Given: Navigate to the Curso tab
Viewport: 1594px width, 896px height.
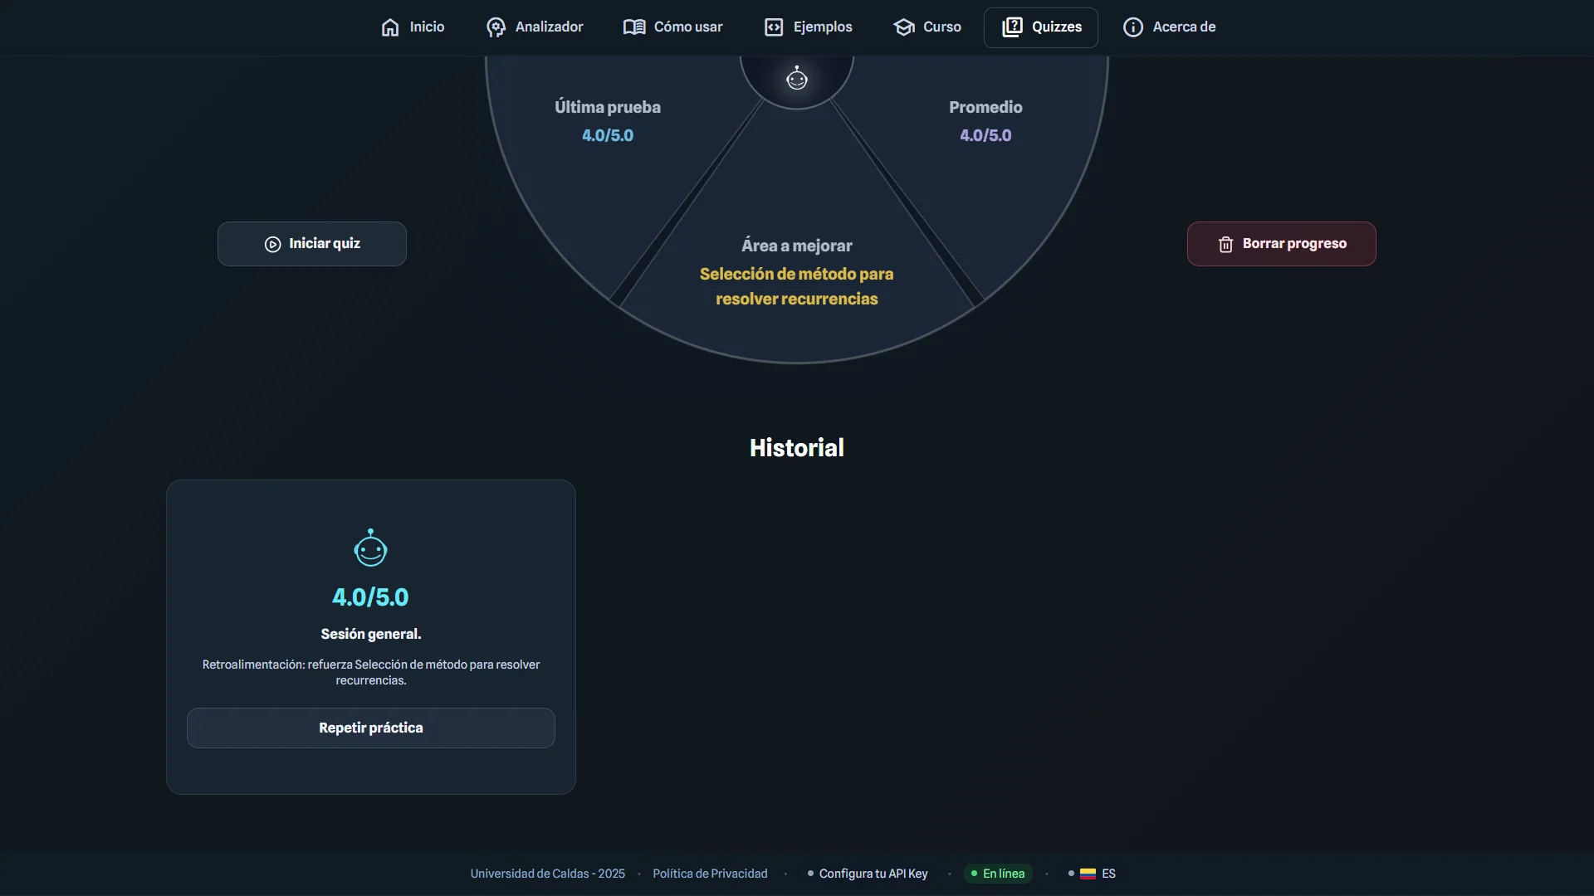Looking at the screenshot, I should pyautogui.click(x=927, y=27).
